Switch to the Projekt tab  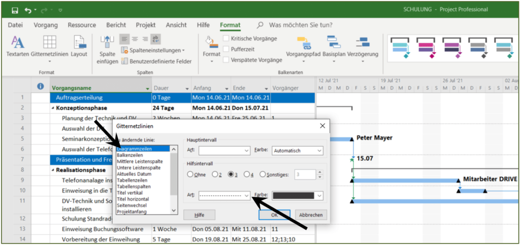(146, 25)
